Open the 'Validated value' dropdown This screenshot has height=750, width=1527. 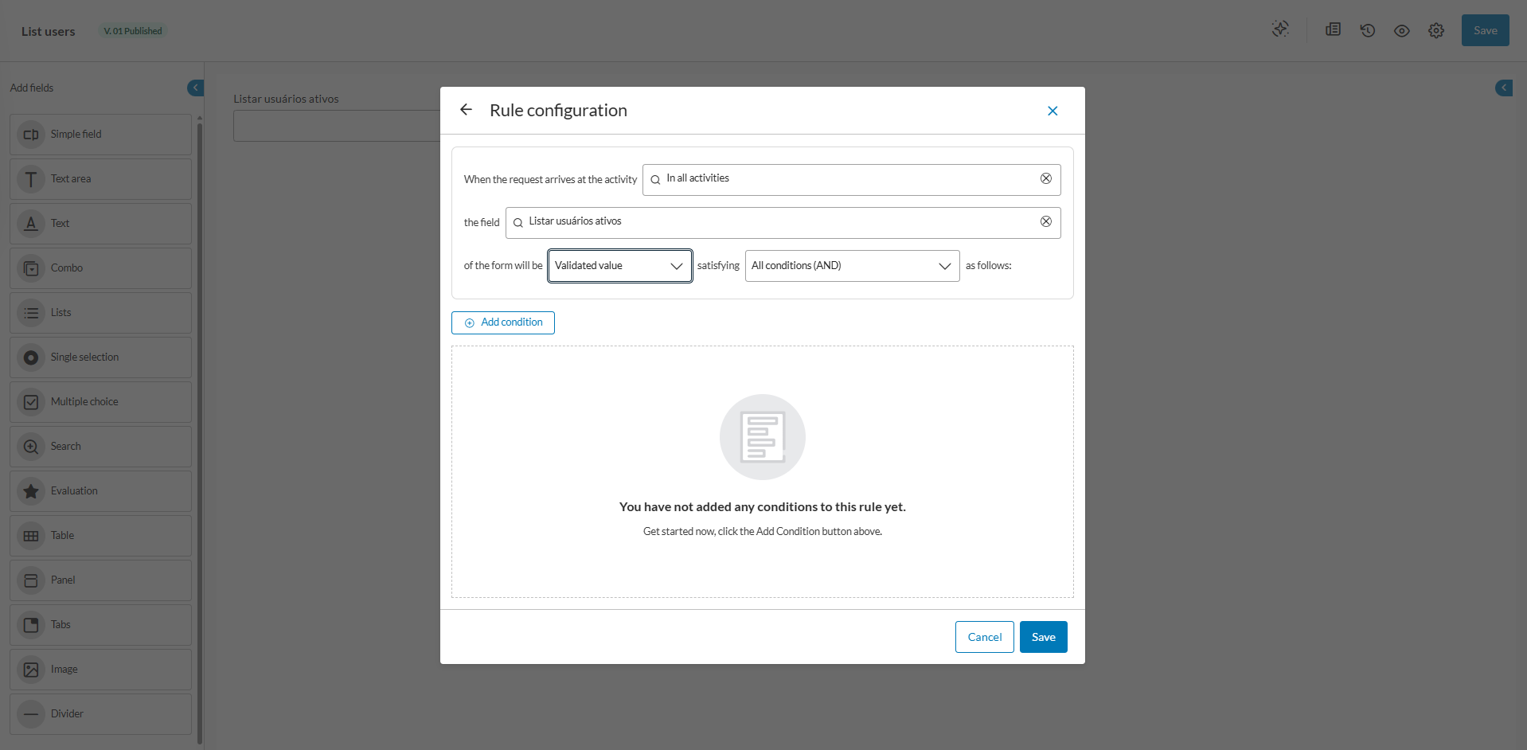(619, 266)
